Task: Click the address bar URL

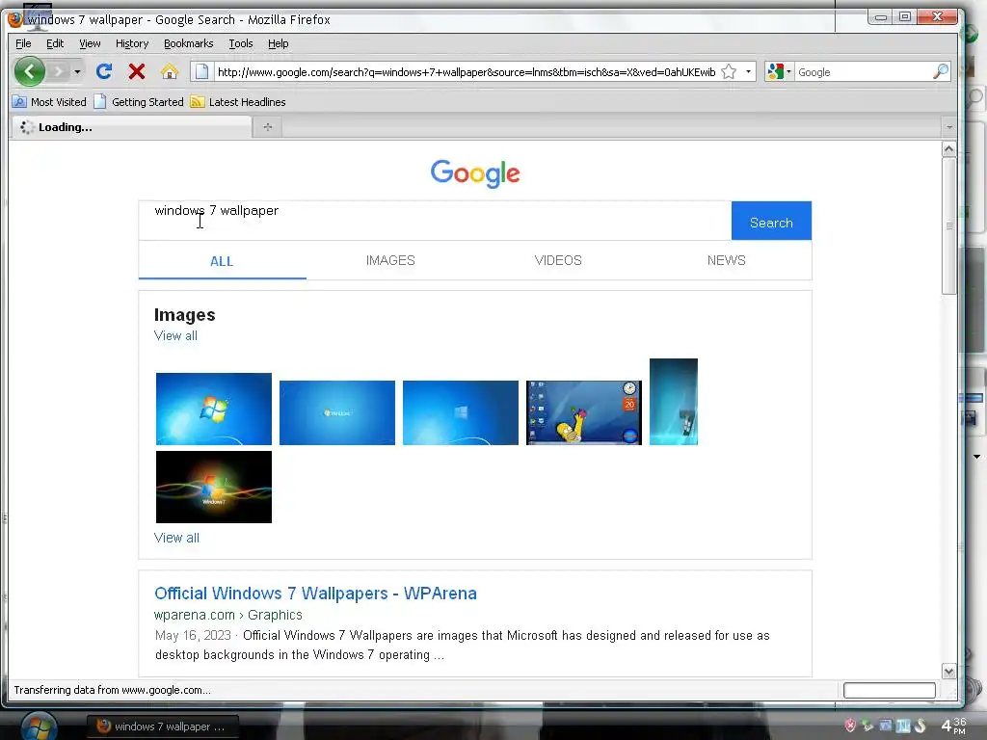Action: click(x=467, y=71)
